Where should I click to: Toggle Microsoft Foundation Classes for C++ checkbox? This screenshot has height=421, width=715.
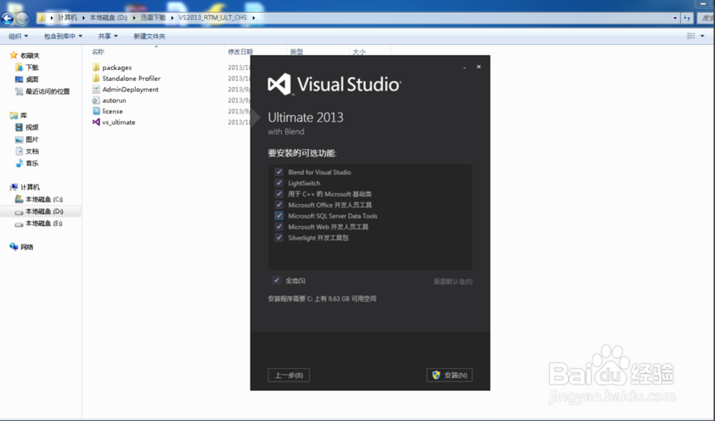coord(279,194)
